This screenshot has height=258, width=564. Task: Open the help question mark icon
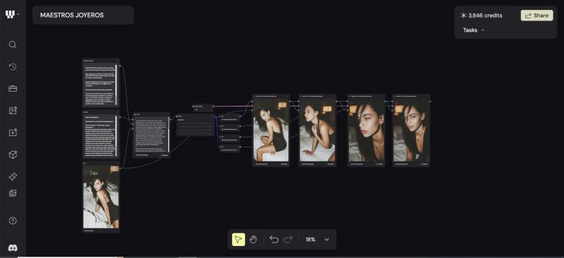point(13,221)
